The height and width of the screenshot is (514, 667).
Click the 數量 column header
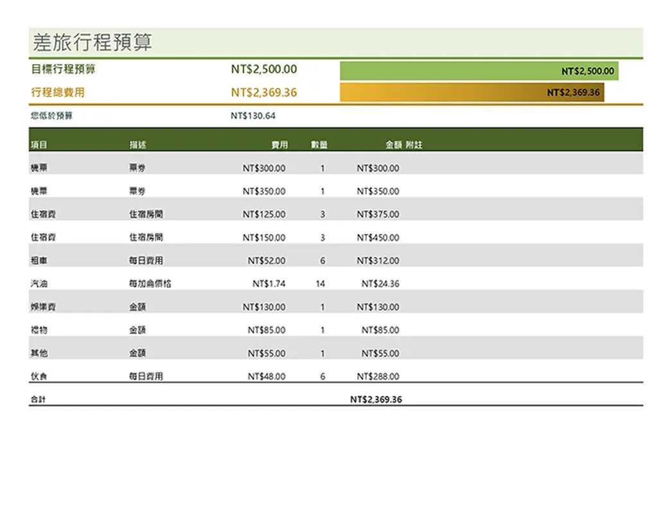click(x=319, y=145)
